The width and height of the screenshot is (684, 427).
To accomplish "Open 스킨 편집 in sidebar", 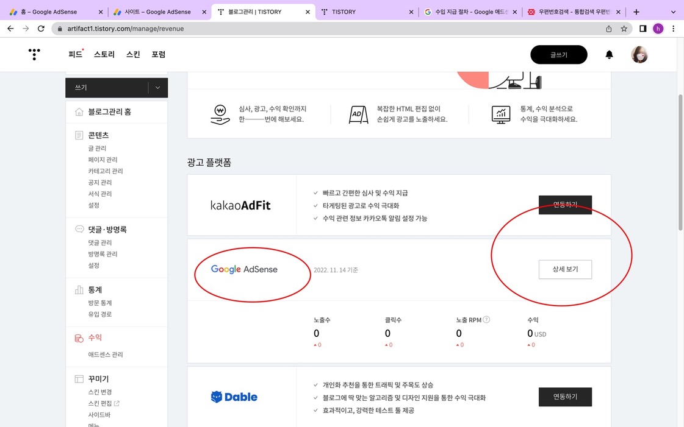I will point(100,403).
